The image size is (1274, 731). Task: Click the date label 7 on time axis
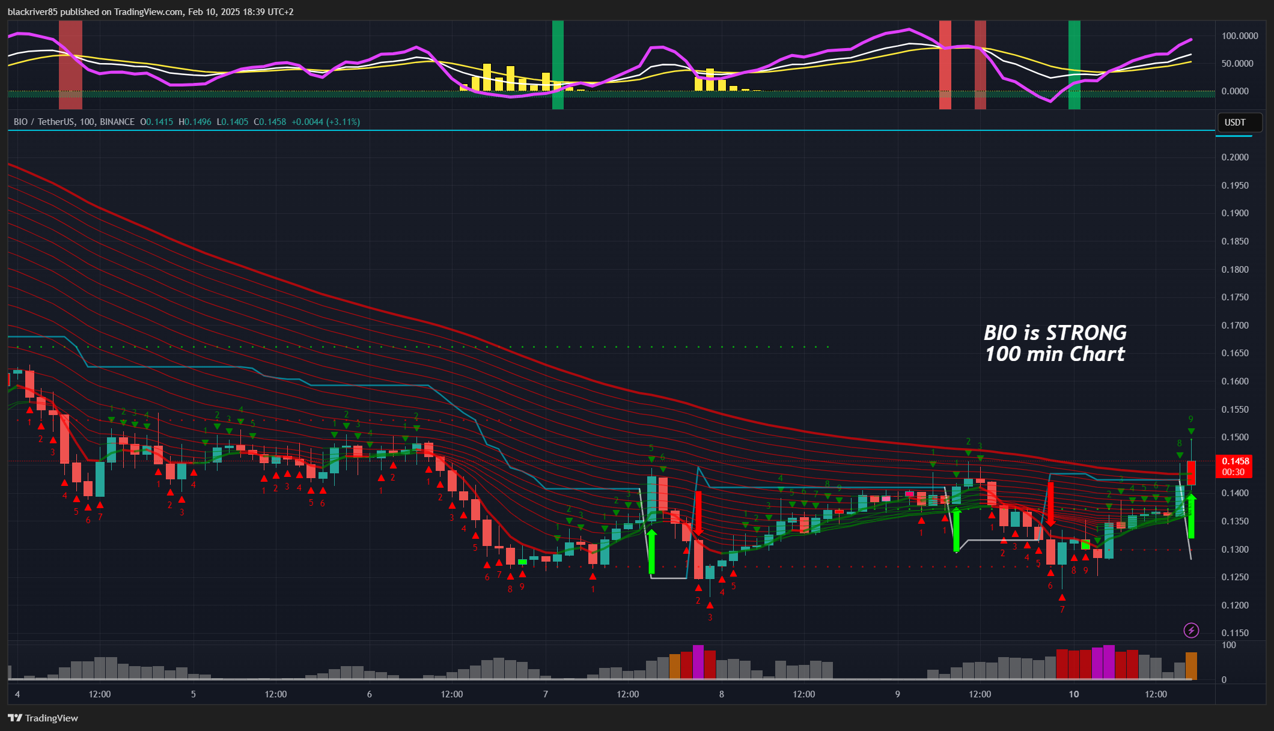546,694
